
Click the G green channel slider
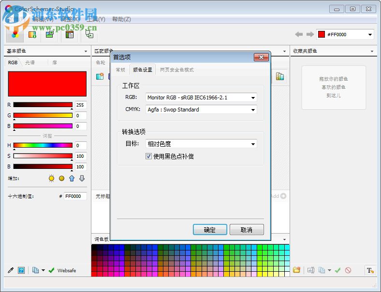(43, 115)
